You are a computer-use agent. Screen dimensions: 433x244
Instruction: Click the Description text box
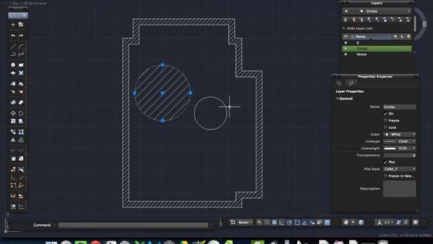pos(400,188)
